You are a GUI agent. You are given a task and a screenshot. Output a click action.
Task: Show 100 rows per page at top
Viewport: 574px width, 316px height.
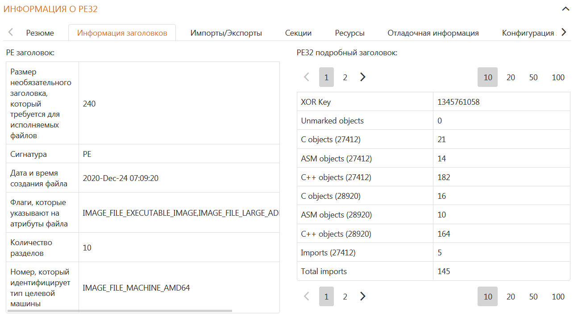point(558,78)
